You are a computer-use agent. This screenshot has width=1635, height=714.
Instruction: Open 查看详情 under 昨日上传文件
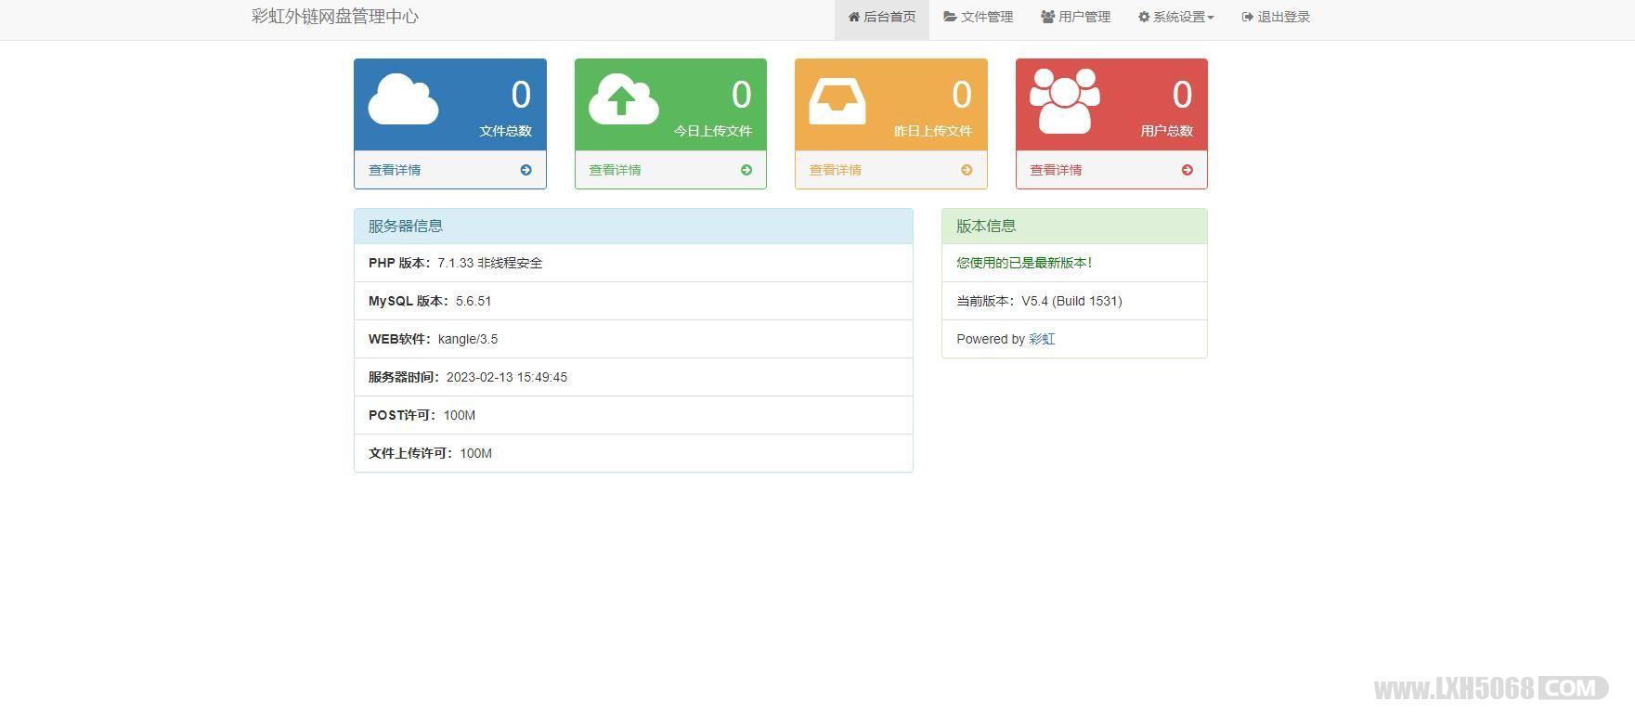836,170
